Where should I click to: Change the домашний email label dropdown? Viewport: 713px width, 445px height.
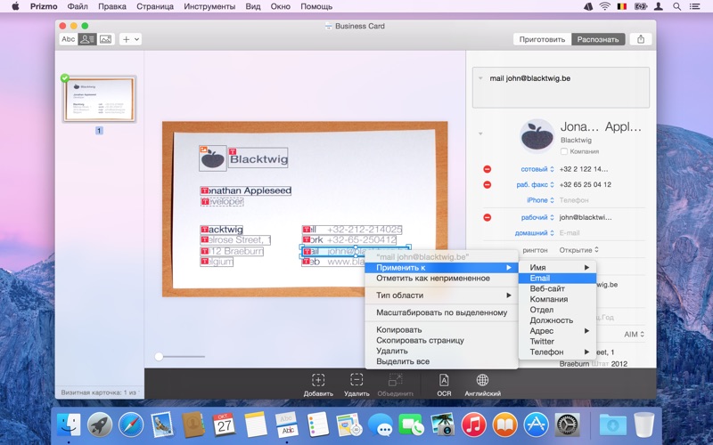[534, 232]
